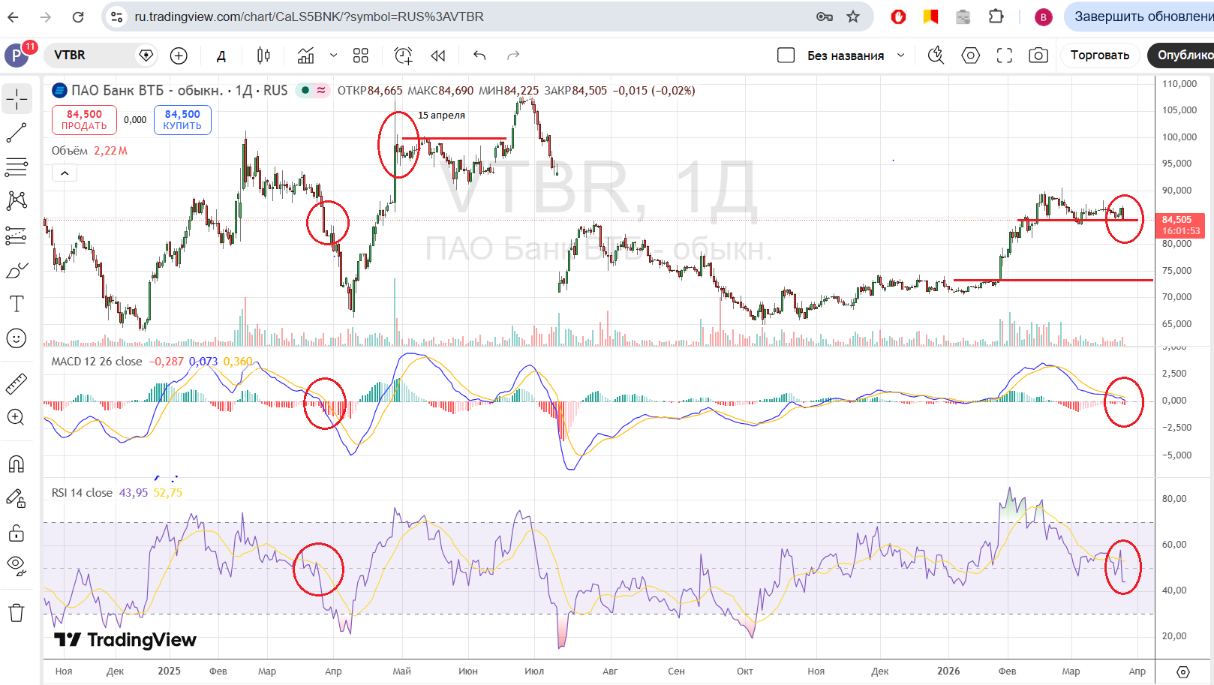Screen dimensions: 1214x685
Task: Activate the zoom in tool
Action: point(17,417)
